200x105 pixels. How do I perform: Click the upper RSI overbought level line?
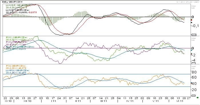click(97, 74)
